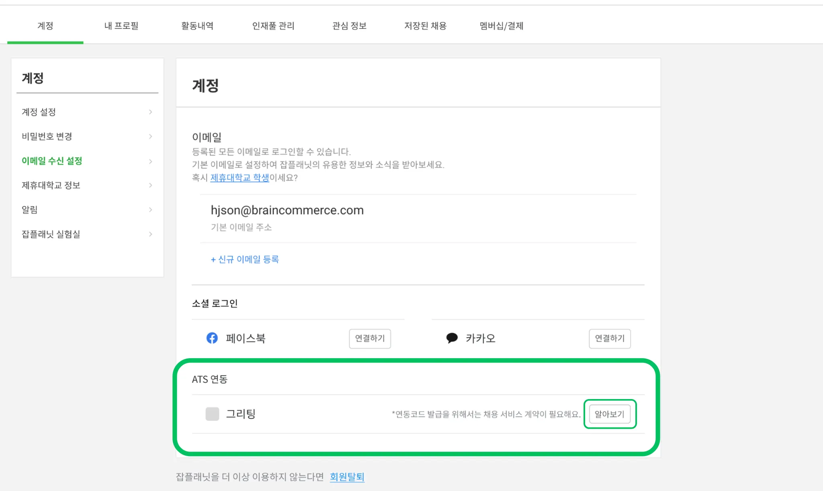The image size is (823, 491).
Task: Select the 인재풀 관리 tab
Action: pos(273,26)
